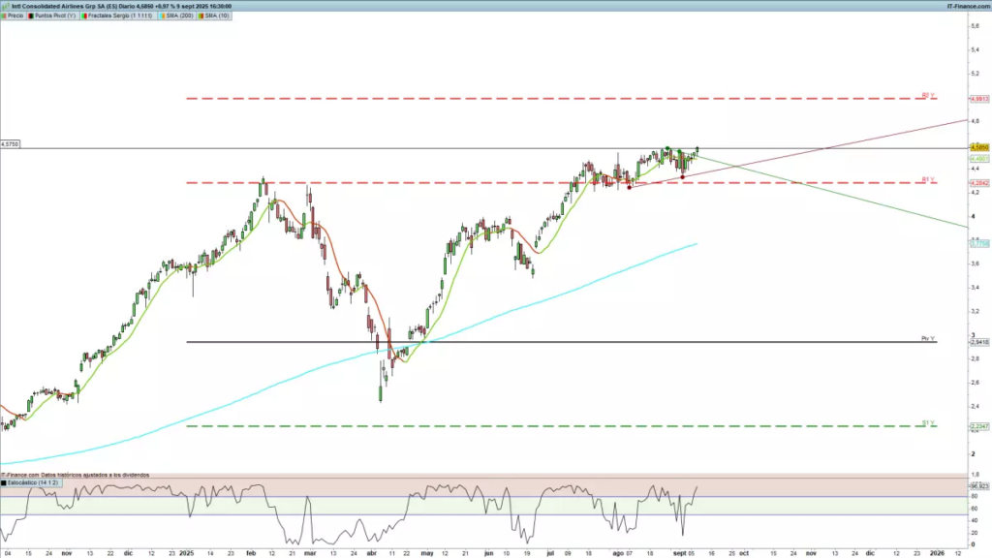
Task: Open the Puntos Pivot (Y) settings tab
Action: (x=55, y=15)
